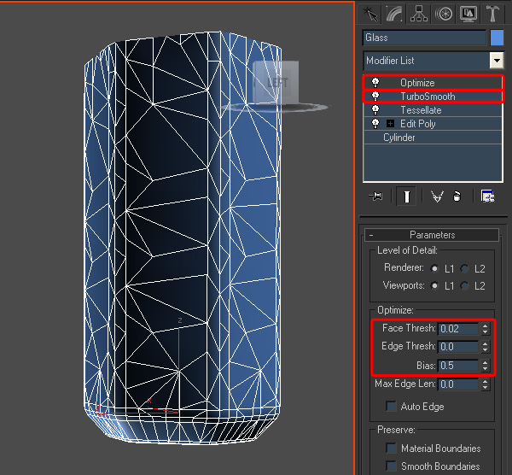Collapse the Parameters rollout
The width and height of the screenshot is (512, 475).
point(432,235)
